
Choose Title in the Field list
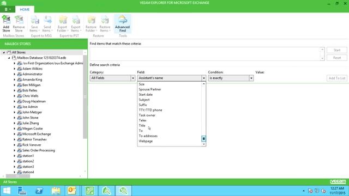coord(142,126)
